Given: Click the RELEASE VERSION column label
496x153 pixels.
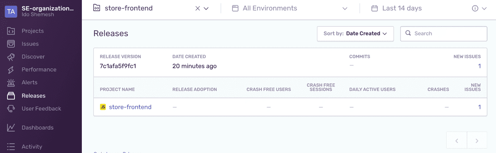Looking at the screenshot, I should tap(120, 56).
